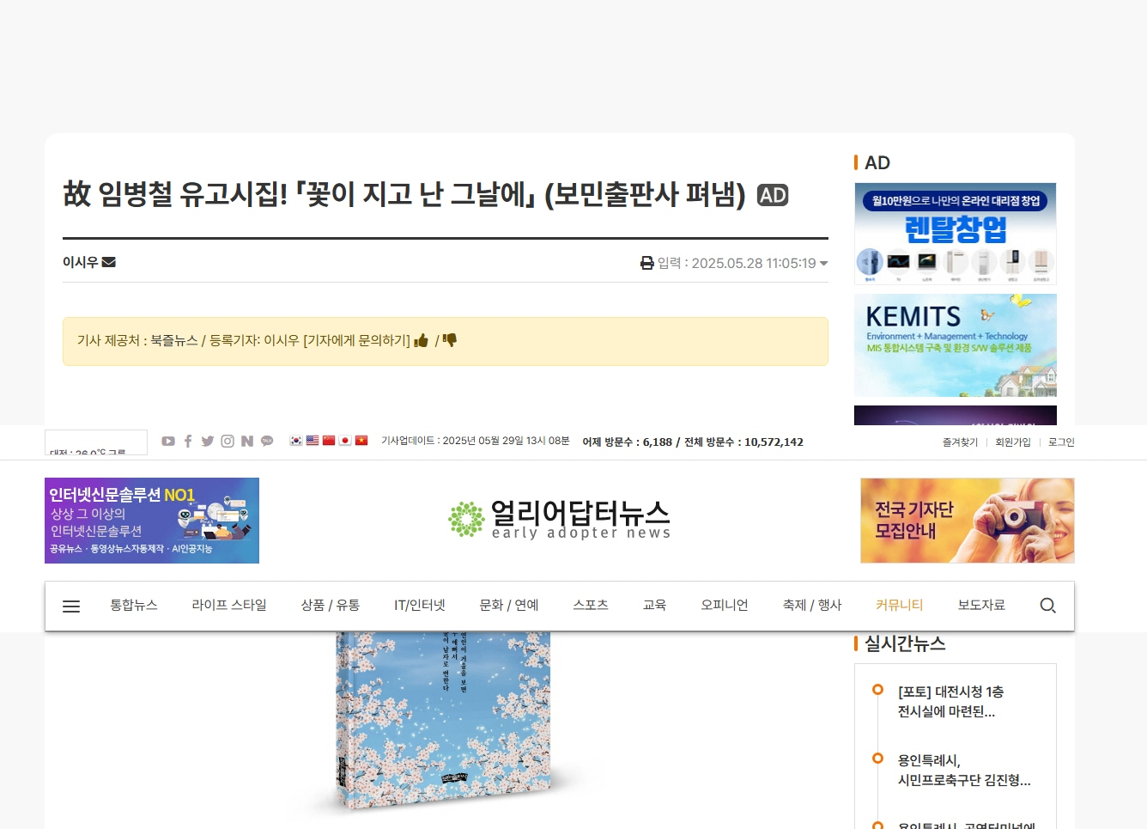Open the 렌탈창업 ad banner
The height and width of the screenshot is (829, 1147).
[x=956, y=234]
